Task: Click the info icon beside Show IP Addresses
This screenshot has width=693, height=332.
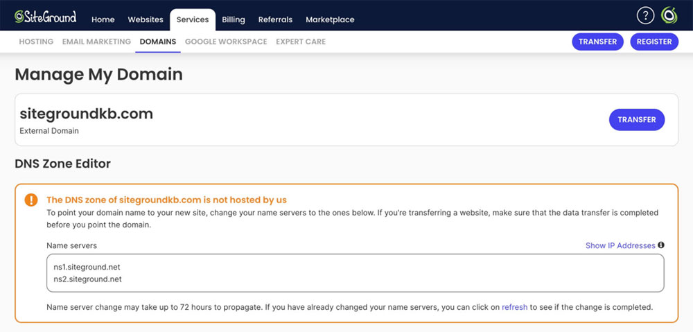Action: tap(661, 245)
